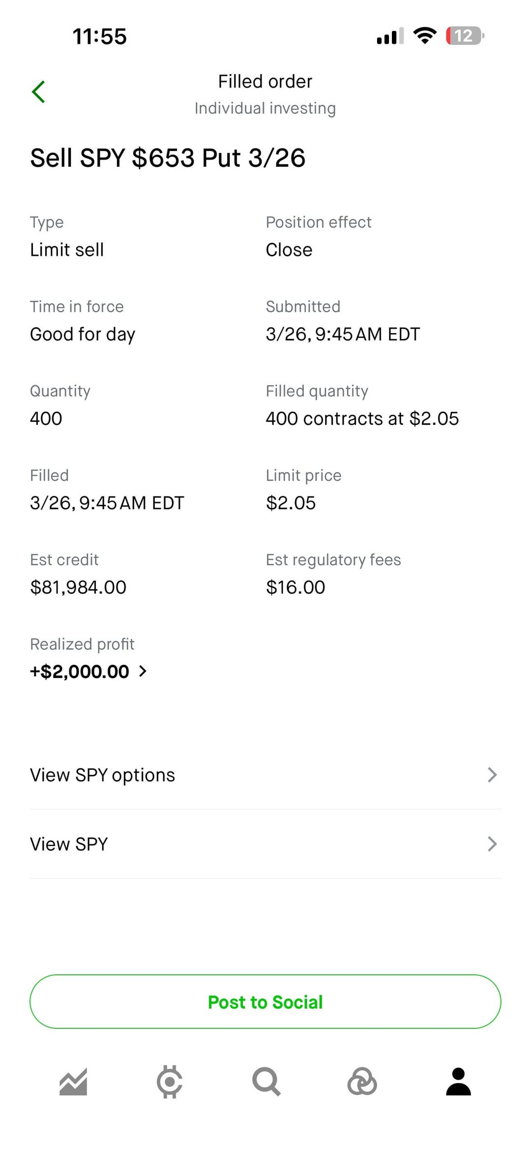Open View SPY options chevron
Viewport: 531px width, 1151px height.
point(492,775)
